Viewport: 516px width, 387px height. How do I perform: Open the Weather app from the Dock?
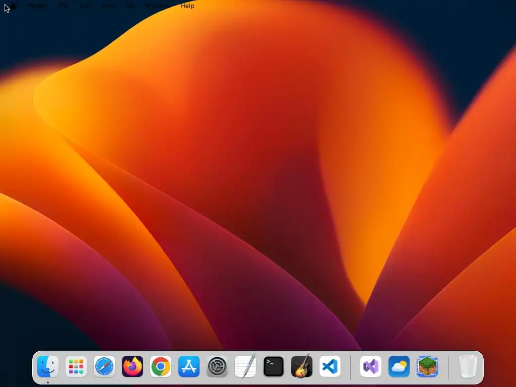tap(399, 366)
